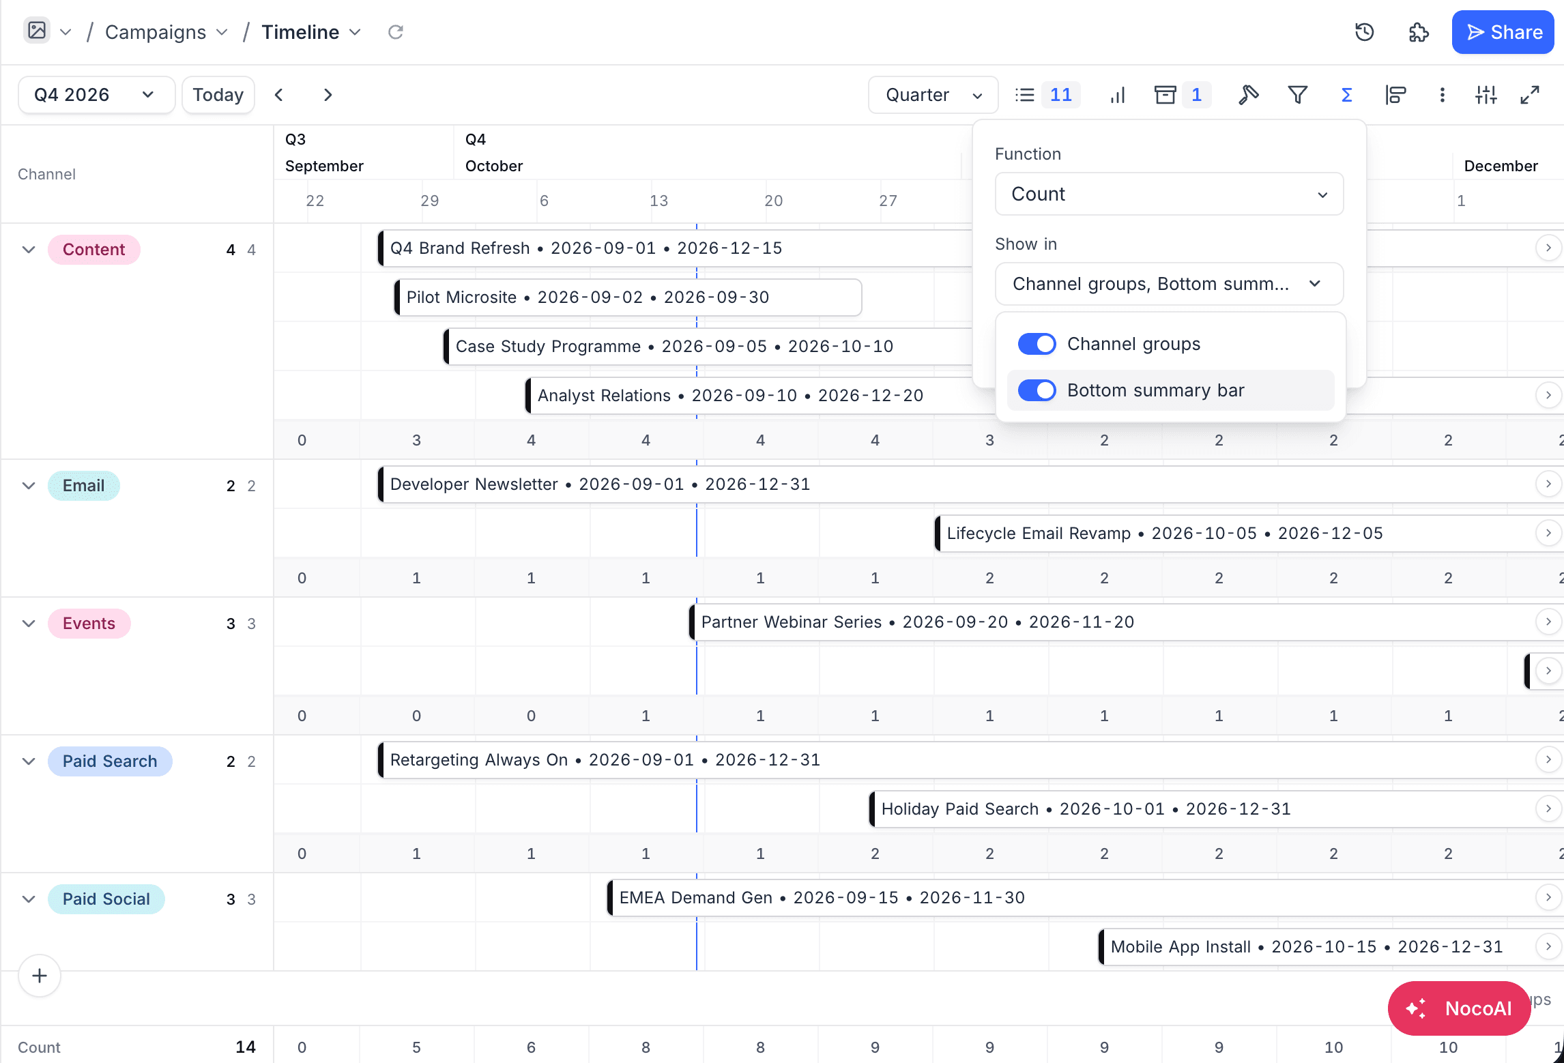This screenshot has height=1063, width=1564.
Task: Expand timeline to fullscreen
Action: [x=1530, y=95]
